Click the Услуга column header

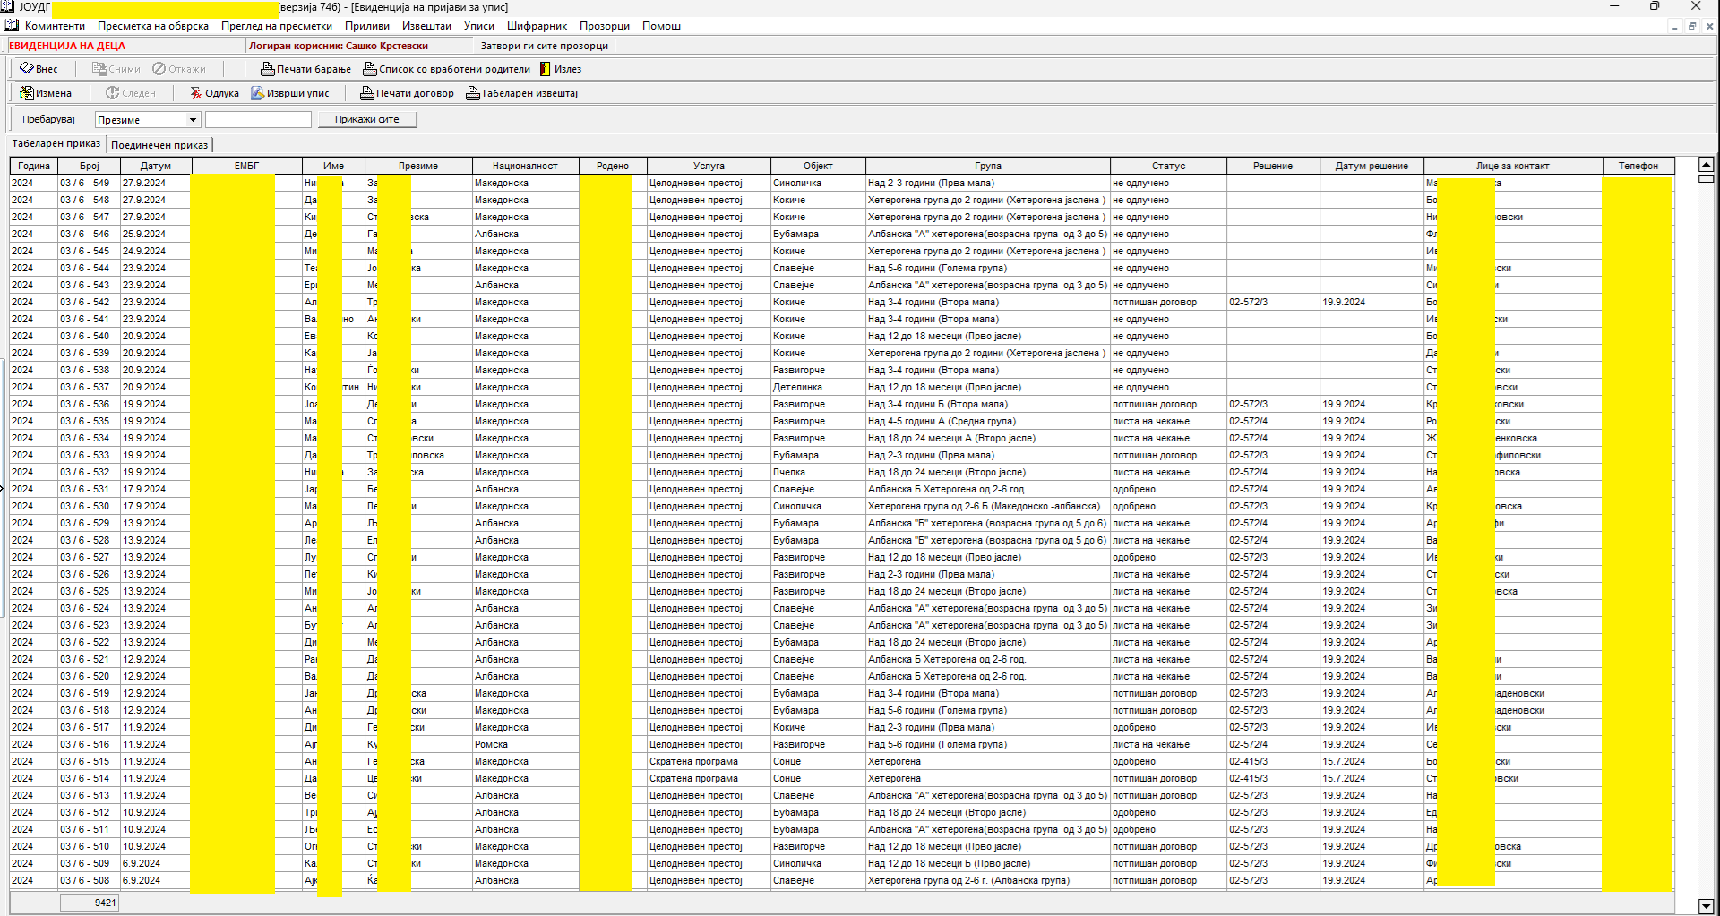[709, 166]
